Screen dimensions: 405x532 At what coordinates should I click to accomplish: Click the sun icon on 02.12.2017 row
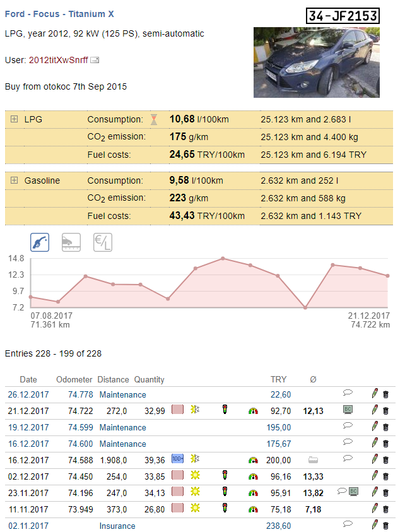[x=195, y=475]
